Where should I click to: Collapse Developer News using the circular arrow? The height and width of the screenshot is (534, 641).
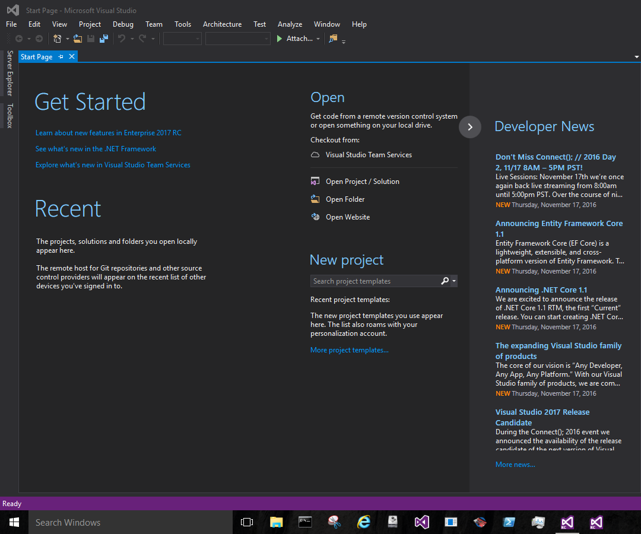click(469, 127)
